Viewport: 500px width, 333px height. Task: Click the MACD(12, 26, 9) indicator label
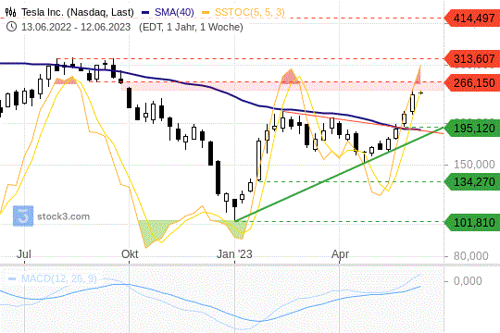pos(59,278)
